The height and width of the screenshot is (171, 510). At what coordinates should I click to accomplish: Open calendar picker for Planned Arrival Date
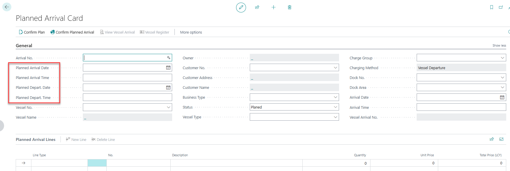click(168, 68)
